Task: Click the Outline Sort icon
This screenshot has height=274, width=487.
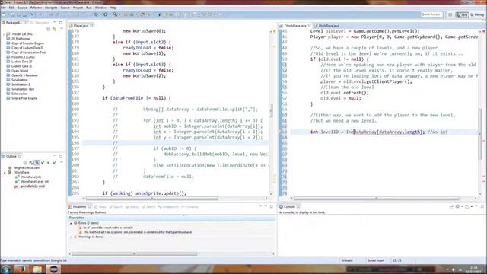Action: [x=30, y=162]
